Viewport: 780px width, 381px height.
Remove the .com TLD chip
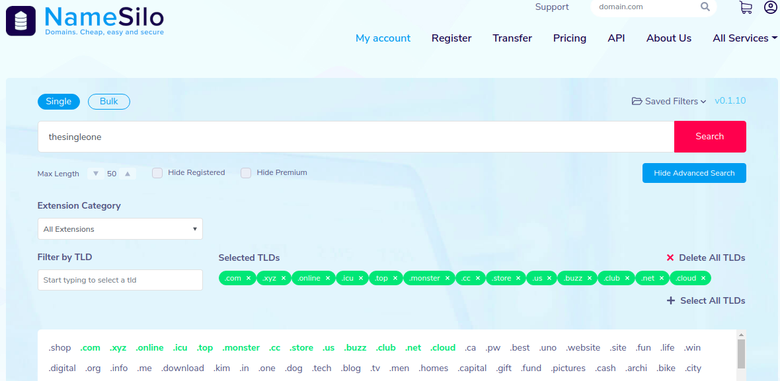pyautogui.click(x=249, y=279)
